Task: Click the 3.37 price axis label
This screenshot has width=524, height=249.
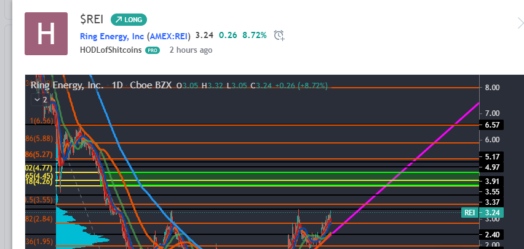Action: pyautogui.click(x=491, y=202)
